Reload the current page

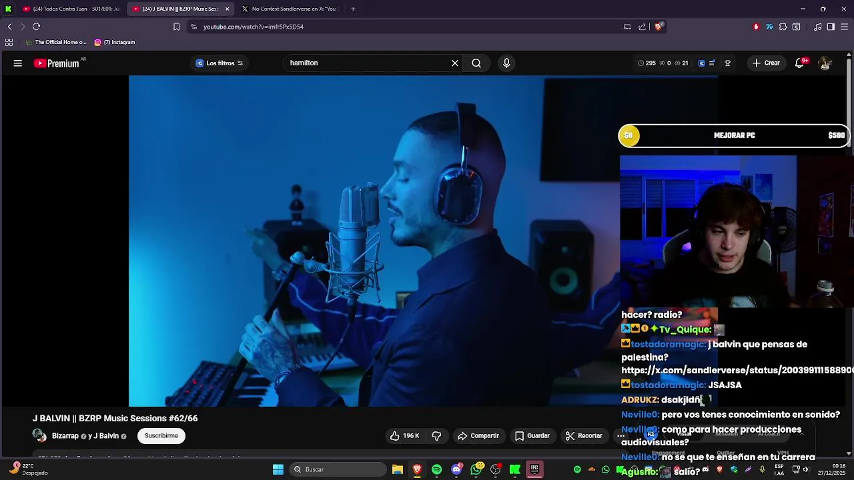point(36,27)
